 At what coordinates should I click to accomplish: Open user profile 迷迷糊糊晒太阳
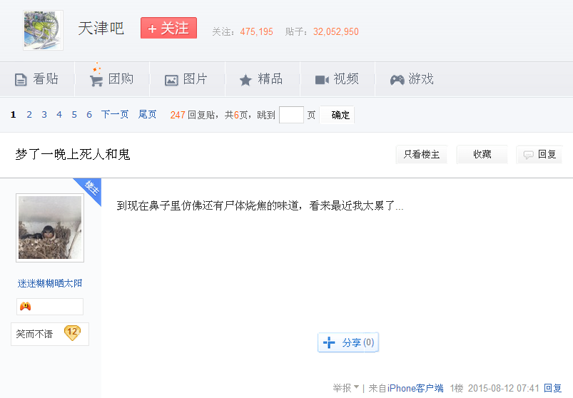tap(50, 283)
